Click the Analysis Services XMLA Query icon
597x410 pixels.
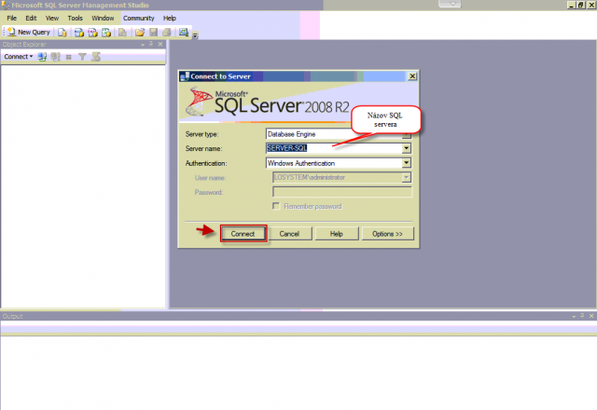106,33
